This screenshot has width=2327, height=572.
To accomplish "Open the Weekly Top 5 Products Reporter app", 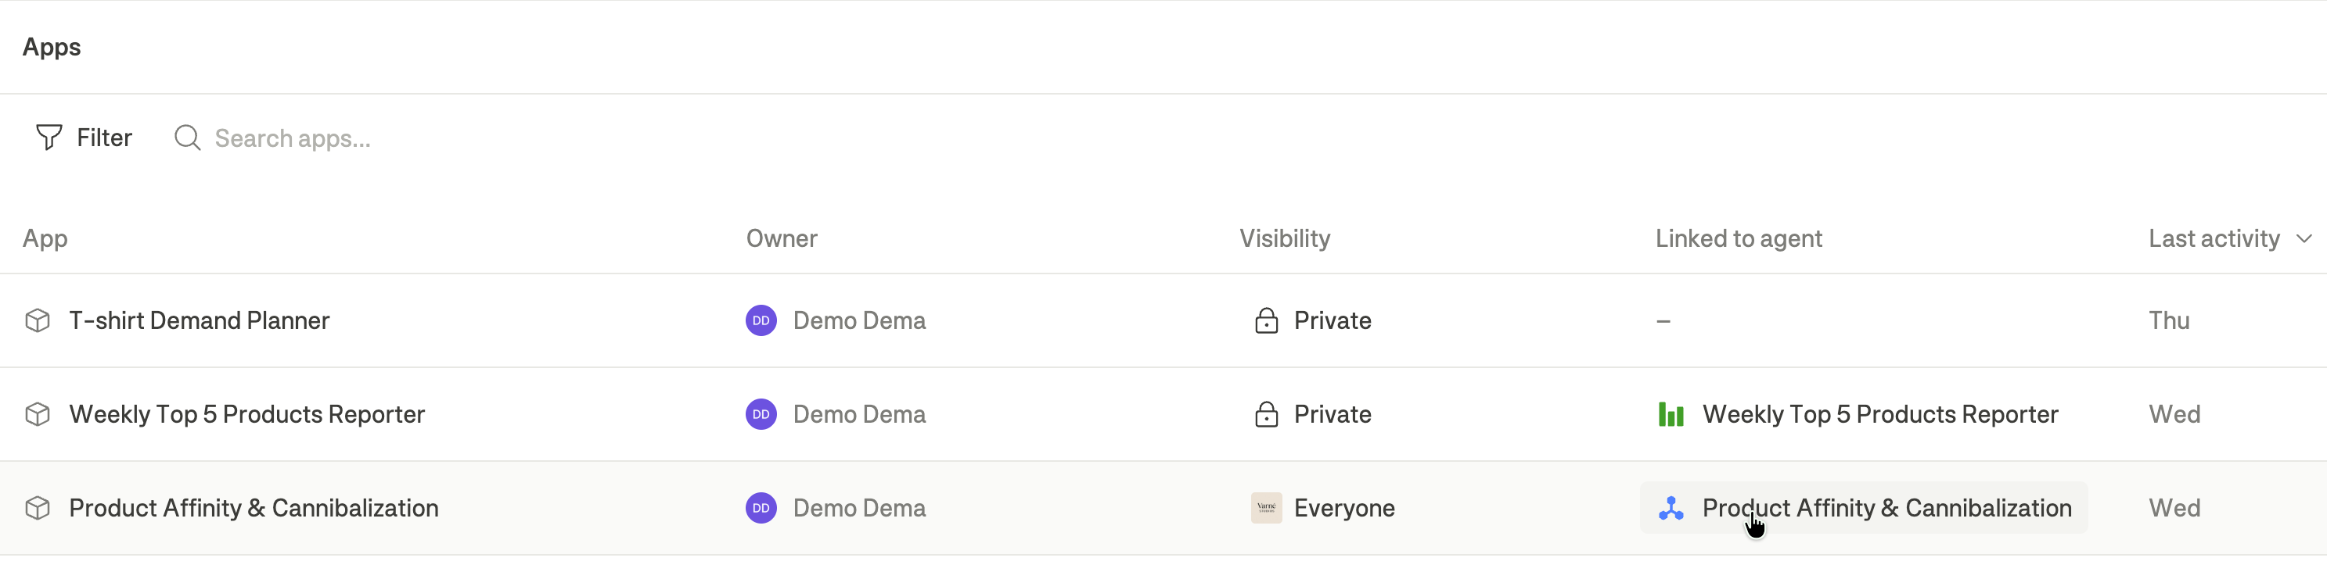I will (x=246, y=414).
